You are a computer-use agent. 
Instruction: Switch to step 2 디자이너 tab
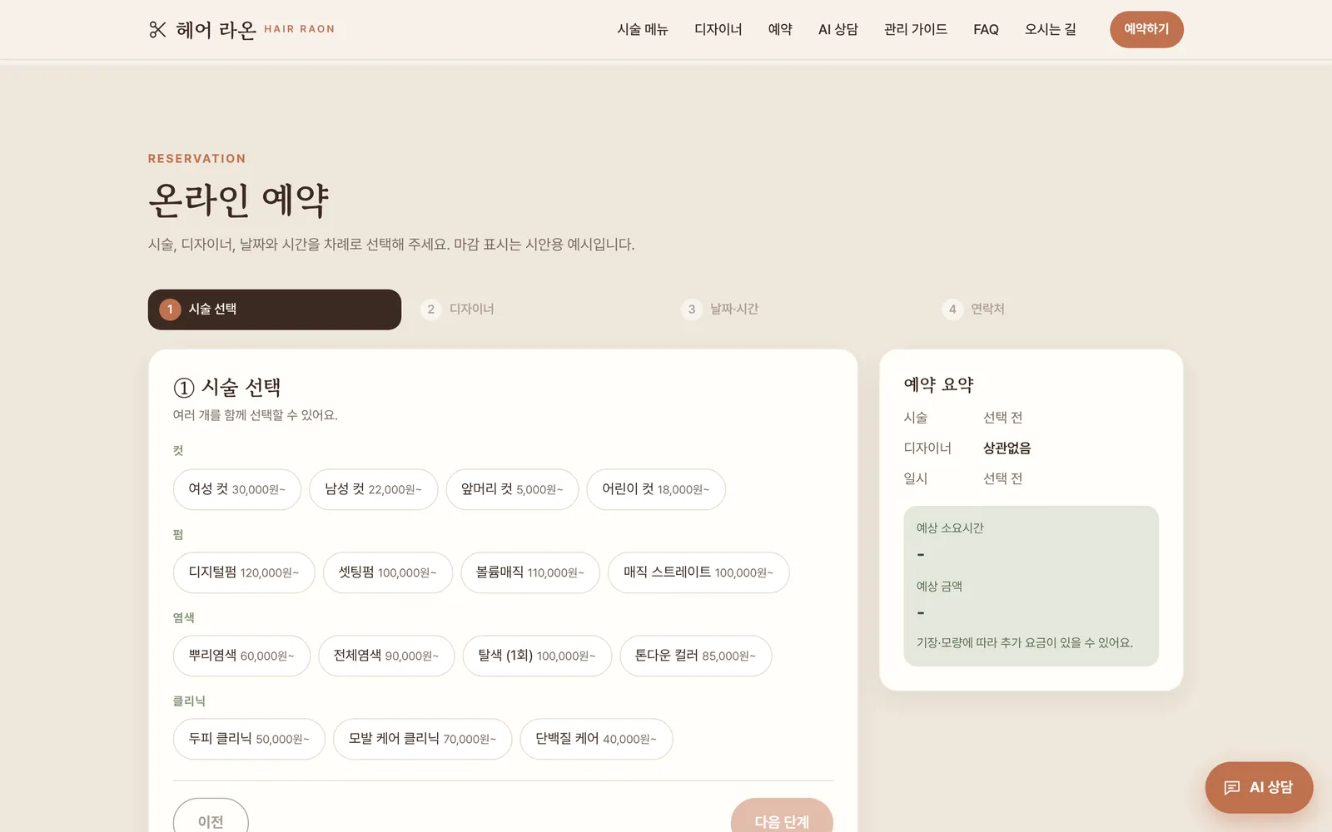point(535,310)
